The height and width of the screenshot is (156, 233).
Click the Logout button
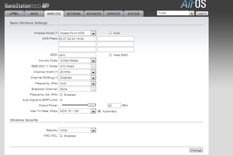202,13
